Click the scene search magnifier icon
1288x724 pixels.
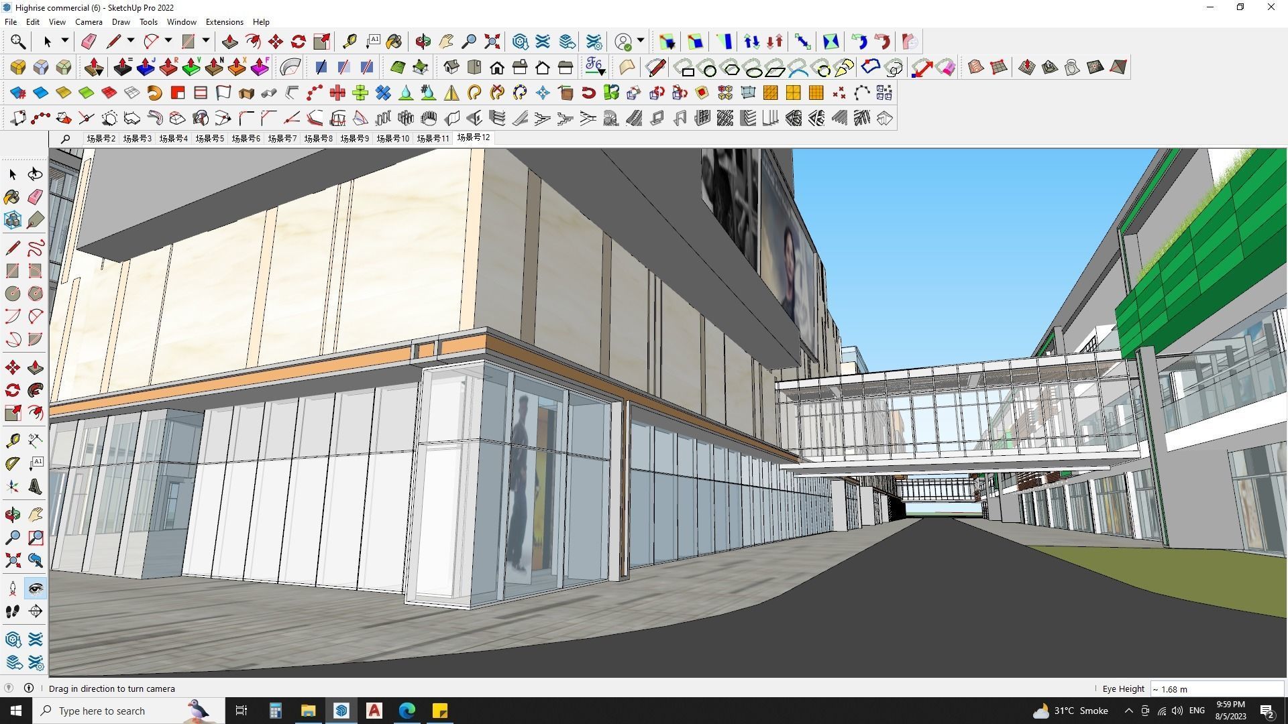[65, 139]
